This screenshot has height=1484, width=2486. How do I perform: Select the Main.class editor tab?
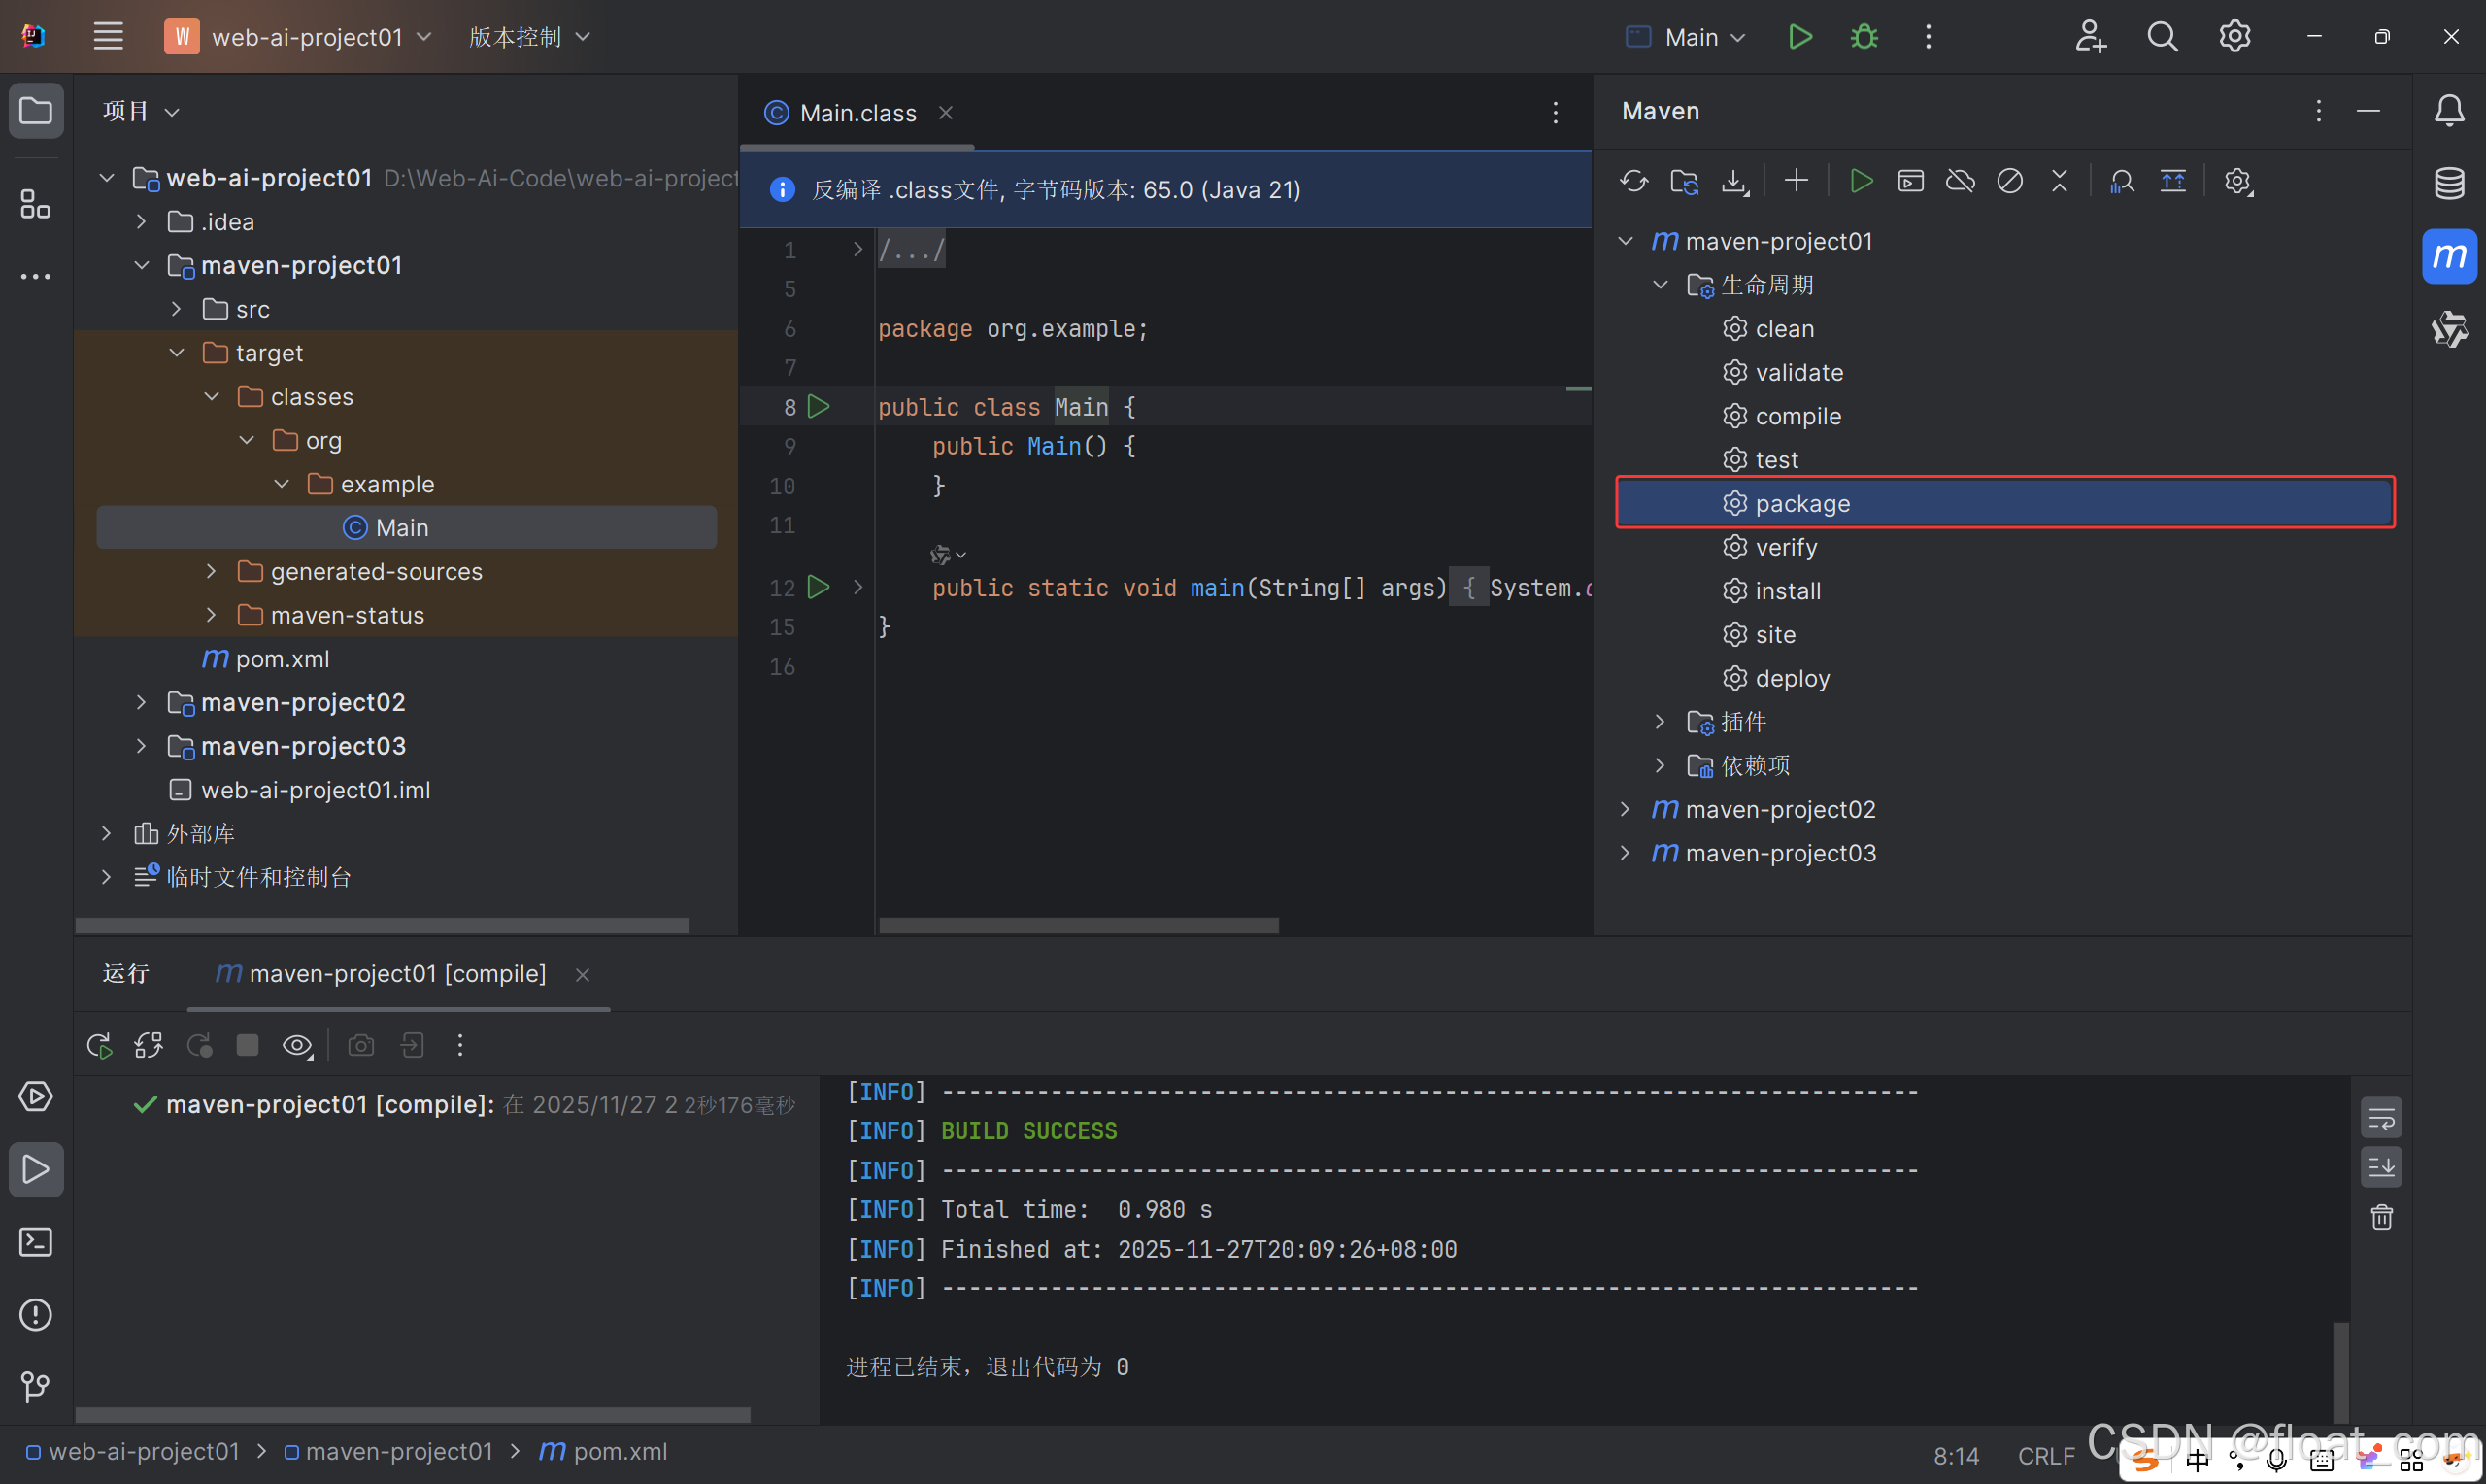pos(857,113)
